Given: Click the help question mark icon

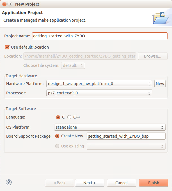Looking at the screenshot, I should click(x=9, y=182).
